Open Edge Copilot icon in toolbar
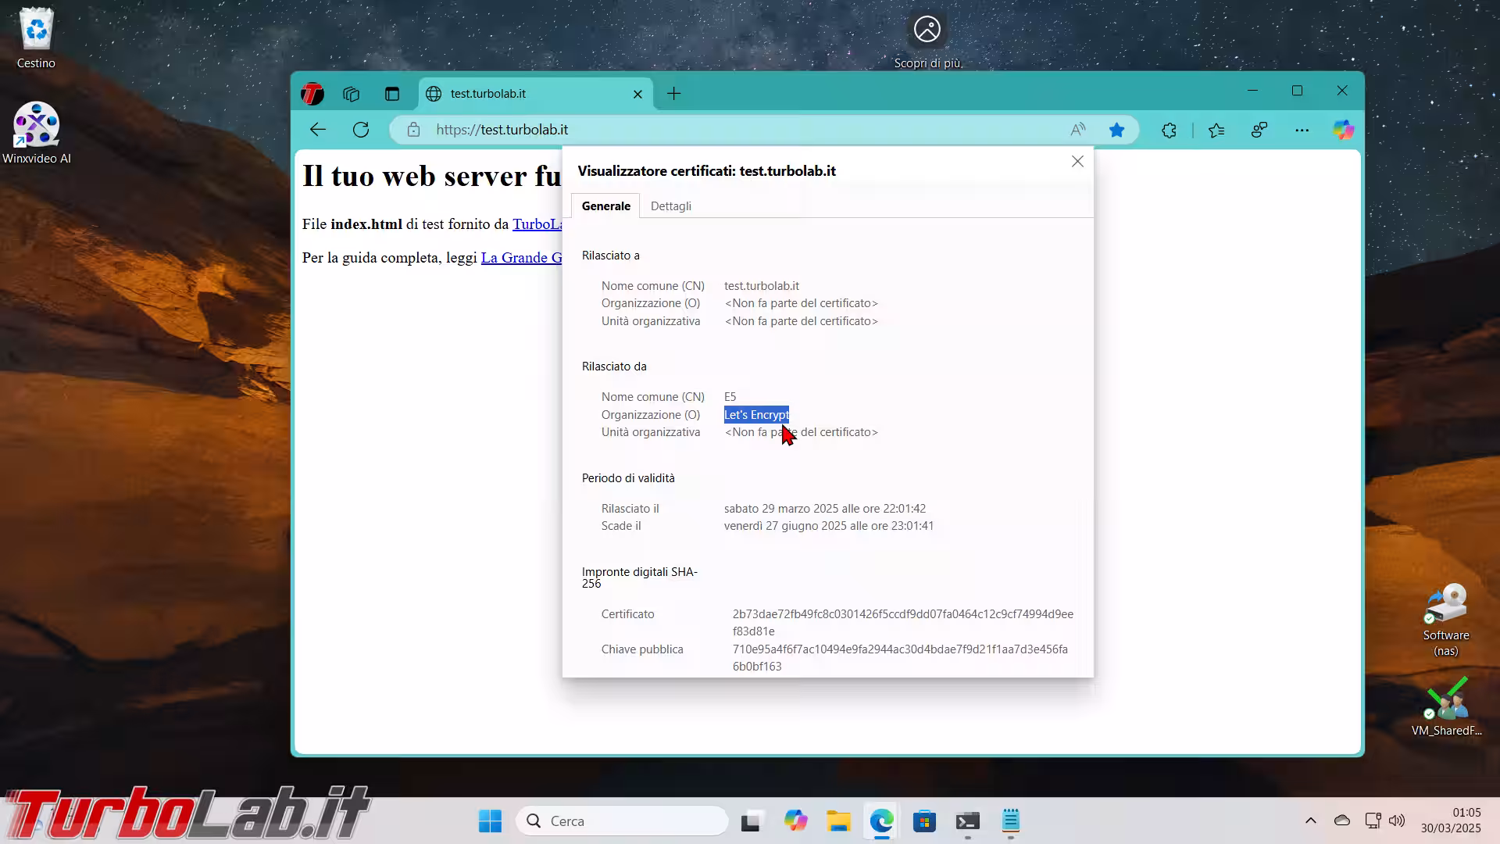1500x844 pixels. point(1343,131)
